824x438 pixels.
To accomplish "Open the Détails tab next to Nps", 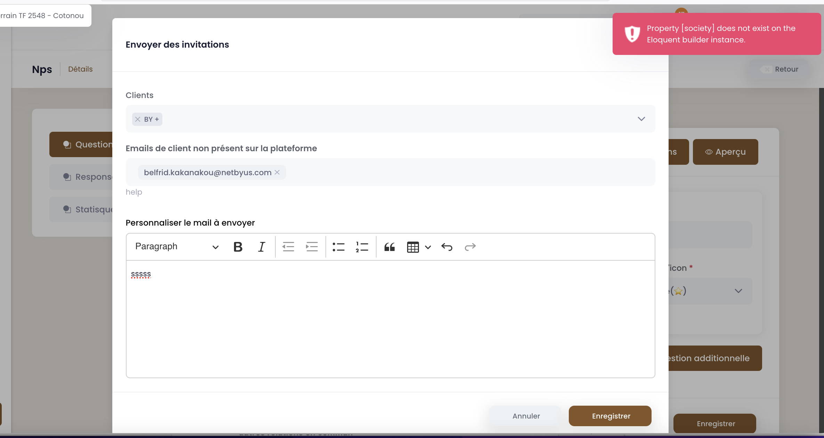I will (x=80, y=69).
